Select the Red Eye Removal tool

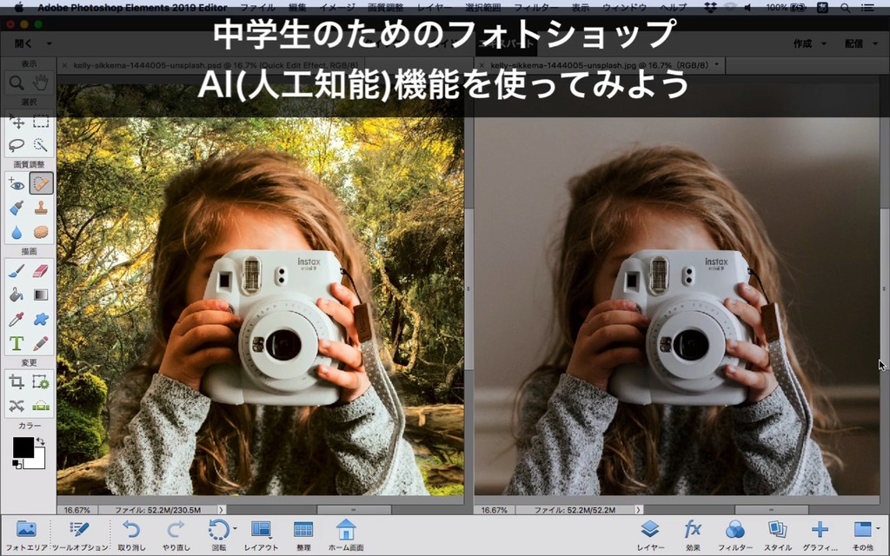click(17, 184)
